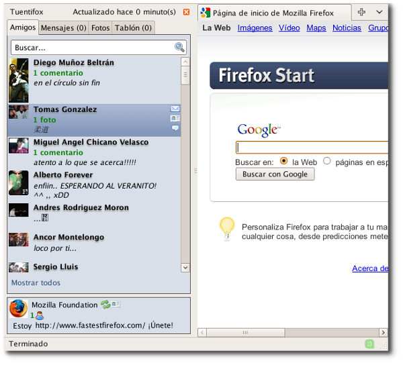The image size is (403, 365).
Task: Click the Firefox logo avatar
Action: point(19,308)
